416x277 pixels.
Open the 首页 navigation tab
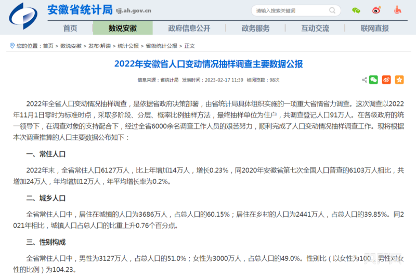pyautogui.click(x=70, y=28)
